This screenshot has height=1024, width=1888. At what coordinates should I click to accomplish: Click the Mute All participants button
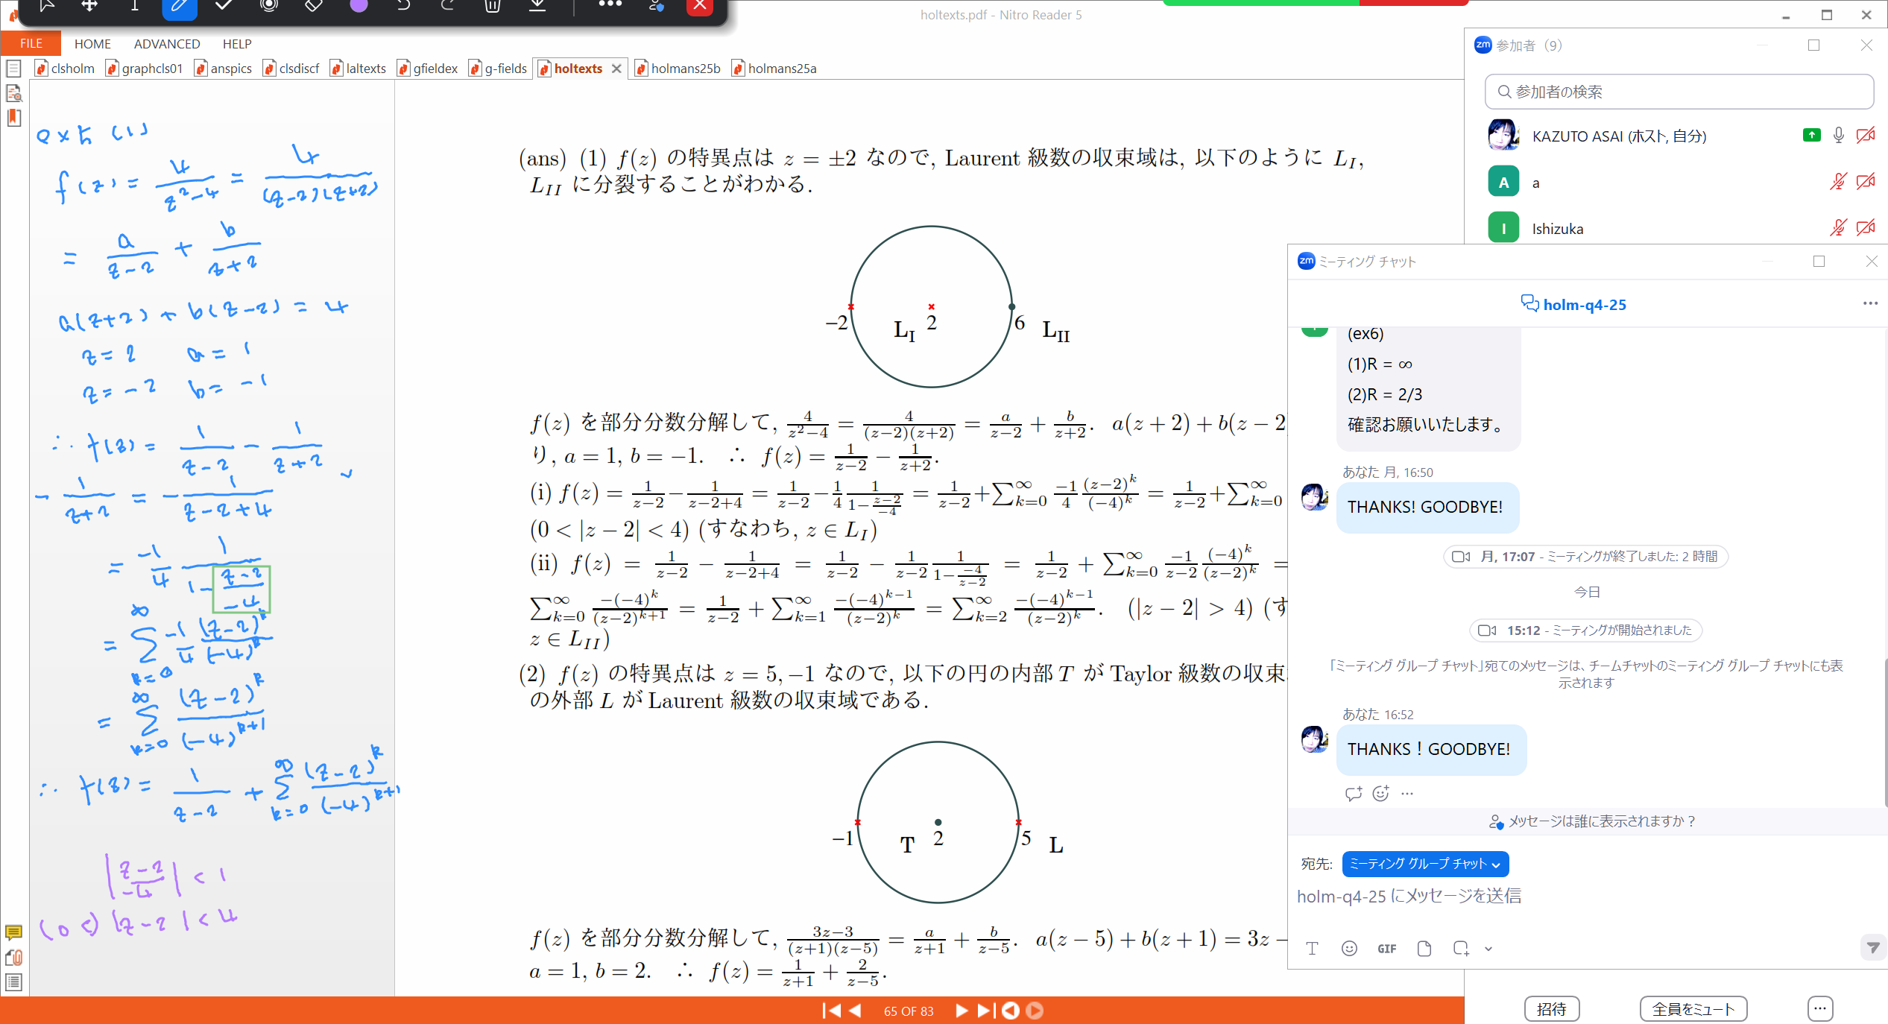(x=1693, y=1009)
